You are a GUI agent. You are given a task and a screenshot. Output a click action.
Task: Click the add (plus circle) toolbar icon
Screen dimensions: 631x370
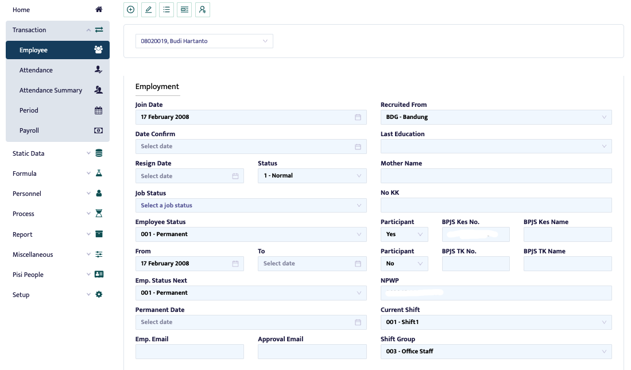(131, 10)
